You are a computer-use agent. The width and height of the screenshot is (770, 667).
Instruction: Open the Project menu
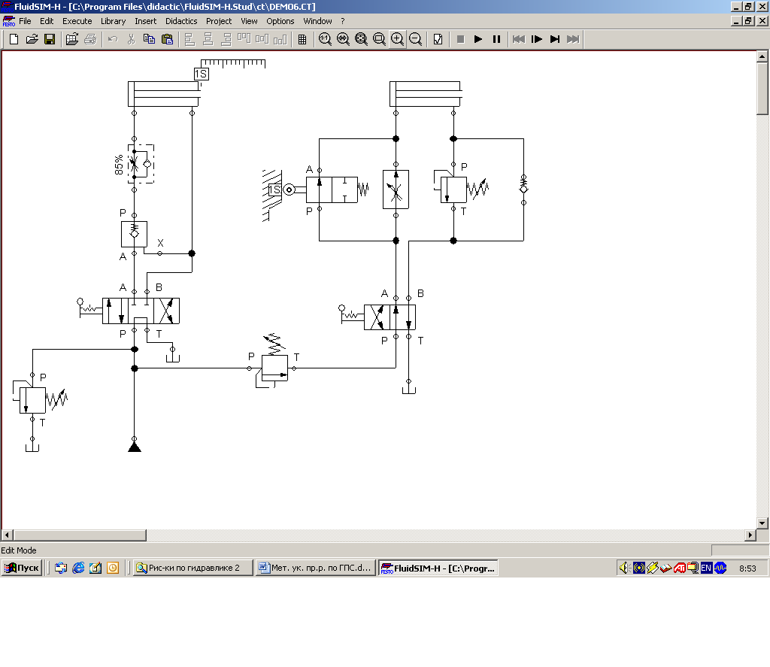click(219, 21)
